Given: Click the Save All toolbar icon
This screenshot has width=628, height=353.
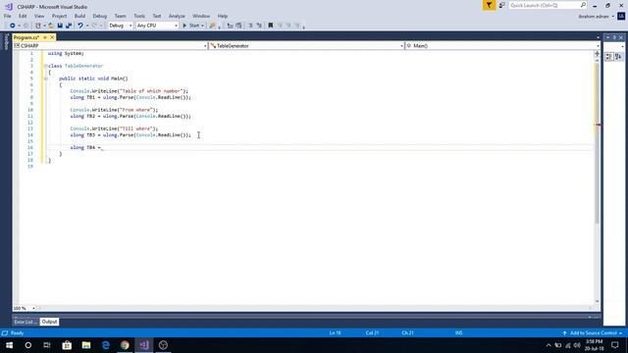Looking at the screenshot, I should [69, 25].
